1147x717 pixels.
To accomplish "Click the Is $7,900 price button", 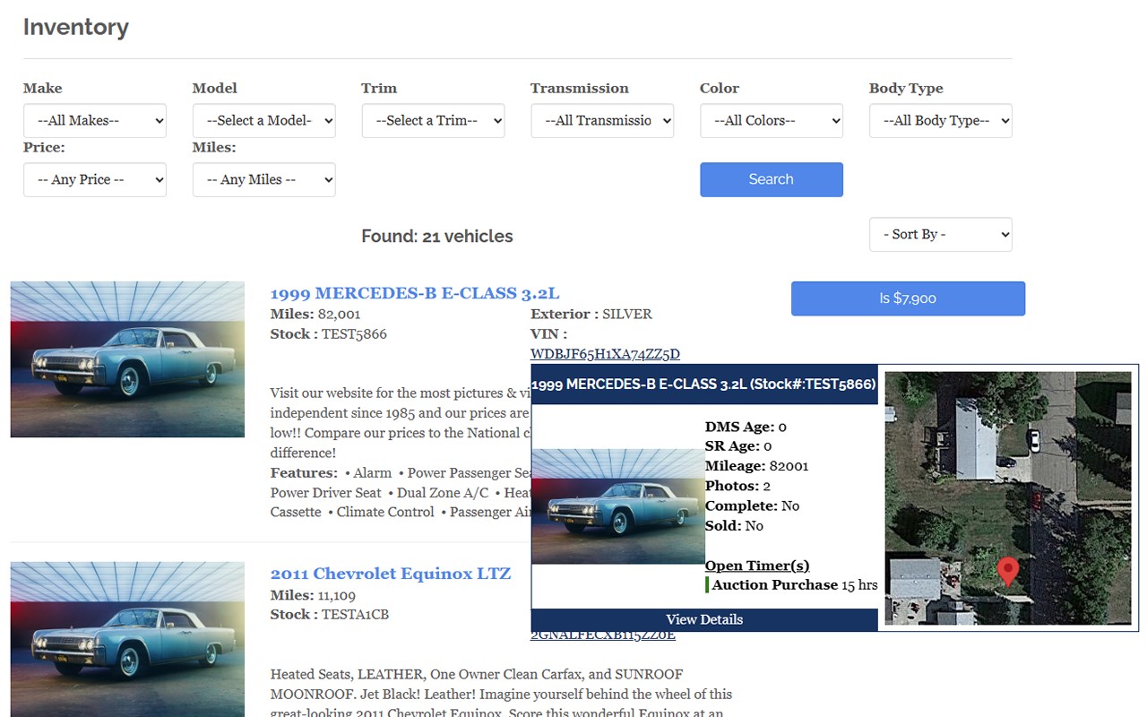I will click(908, 298).
